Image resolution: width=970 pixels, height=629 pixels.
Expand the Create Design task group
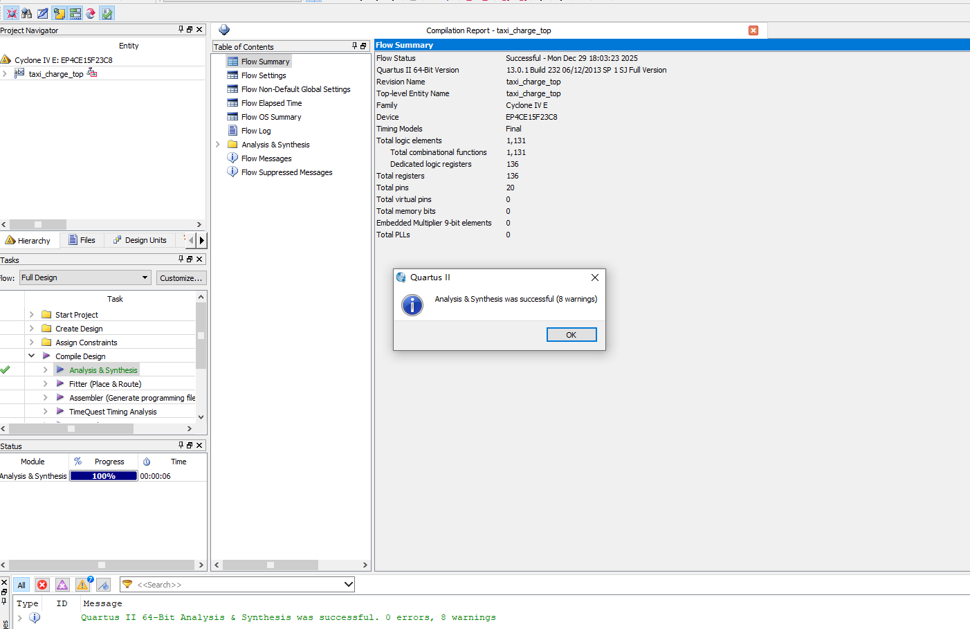[31, 328]
